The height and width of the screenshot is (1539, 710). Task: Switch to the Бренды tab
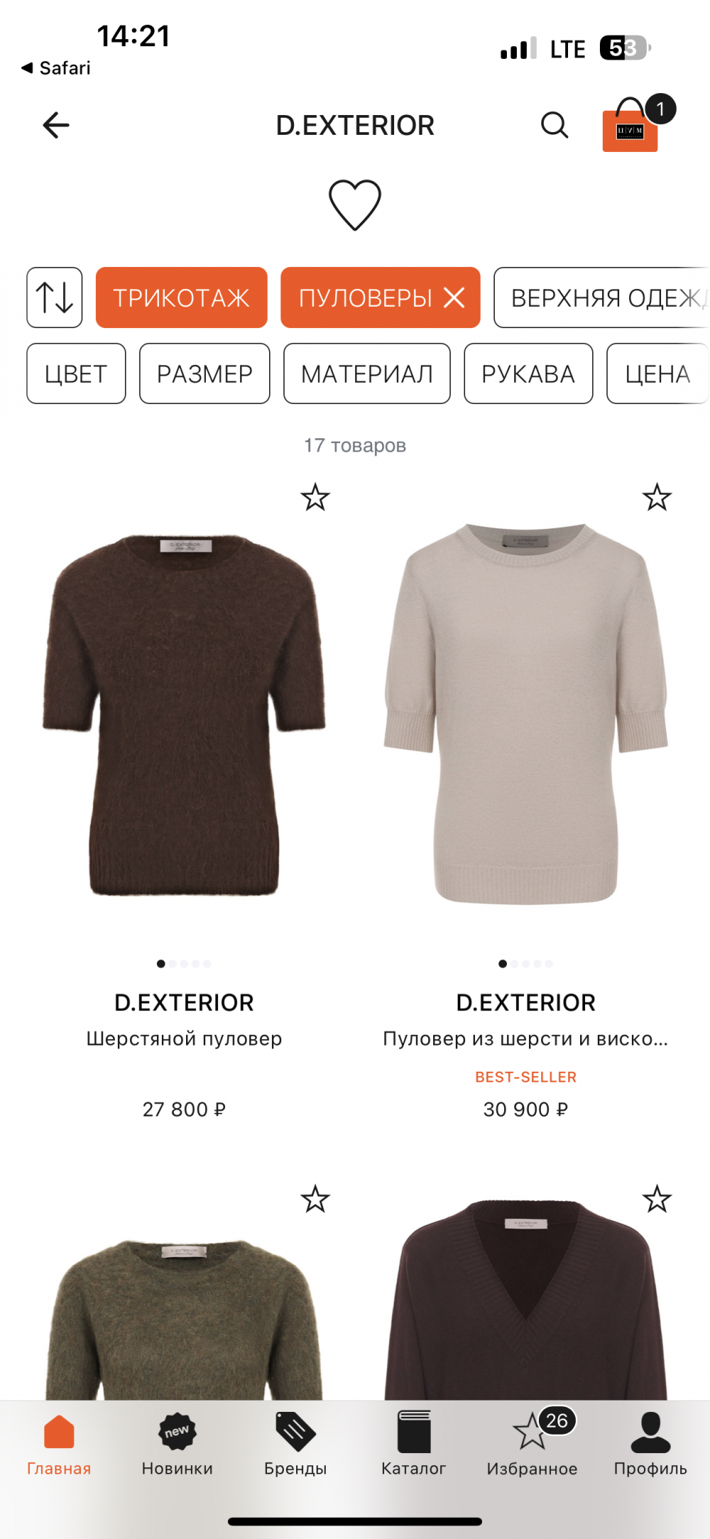click(x=295, y=1445)
